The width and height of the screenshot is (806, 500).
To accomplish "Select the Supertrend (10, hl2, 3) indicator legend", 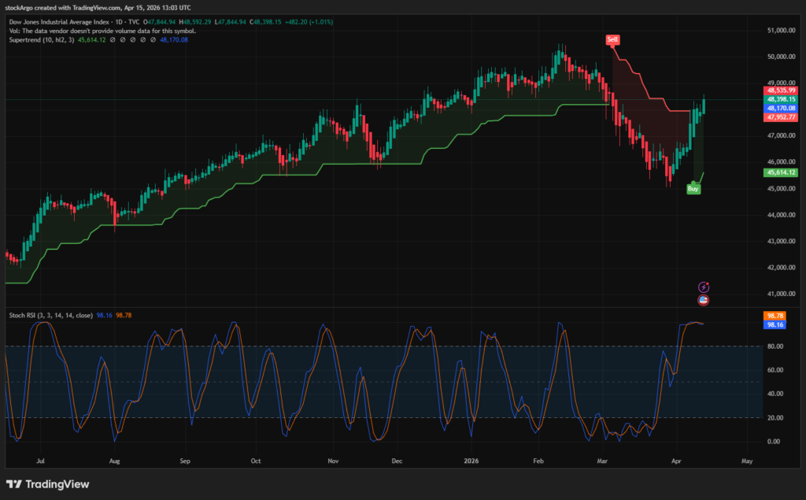I will pos(42,39).
